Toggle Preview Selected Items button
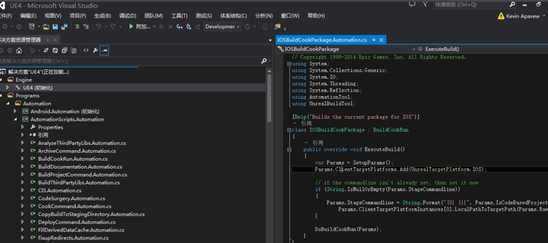 105,50
